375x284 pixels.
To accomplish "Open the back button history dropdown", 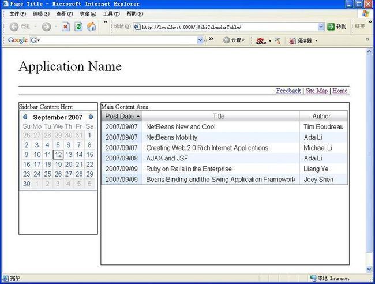I will coord(35,27).
